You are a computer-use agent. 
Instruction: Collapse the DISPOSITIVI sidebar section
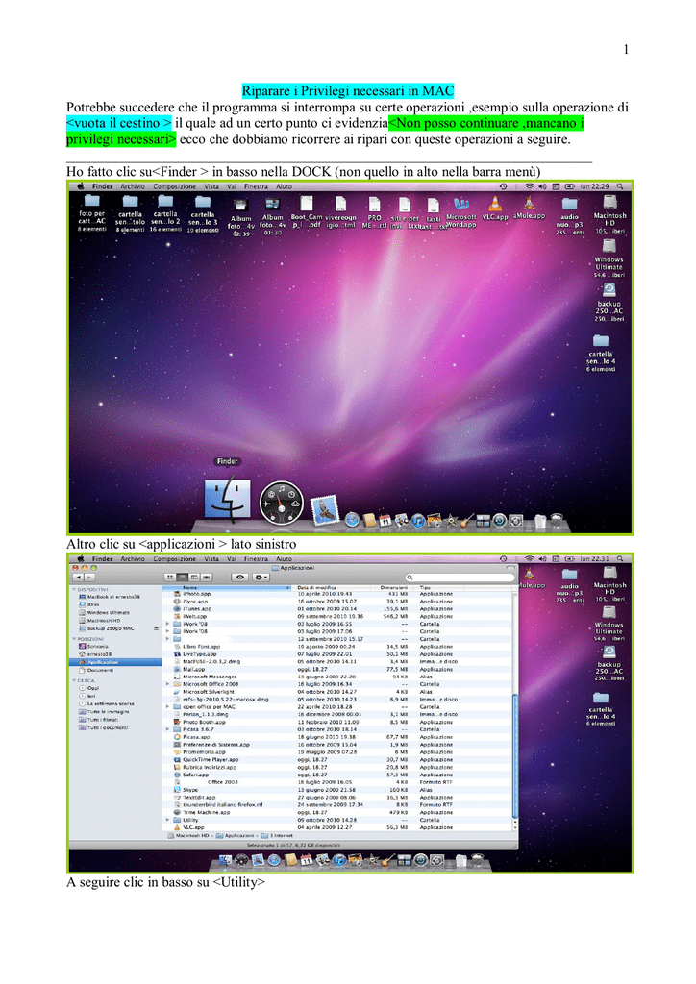pyautogui.click(x=74, y=589)
